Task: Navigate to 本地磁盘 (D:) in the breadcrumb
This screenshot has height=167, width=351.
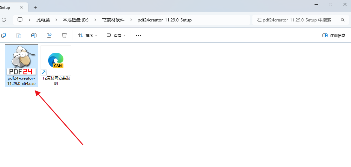Action: (75, 20)
